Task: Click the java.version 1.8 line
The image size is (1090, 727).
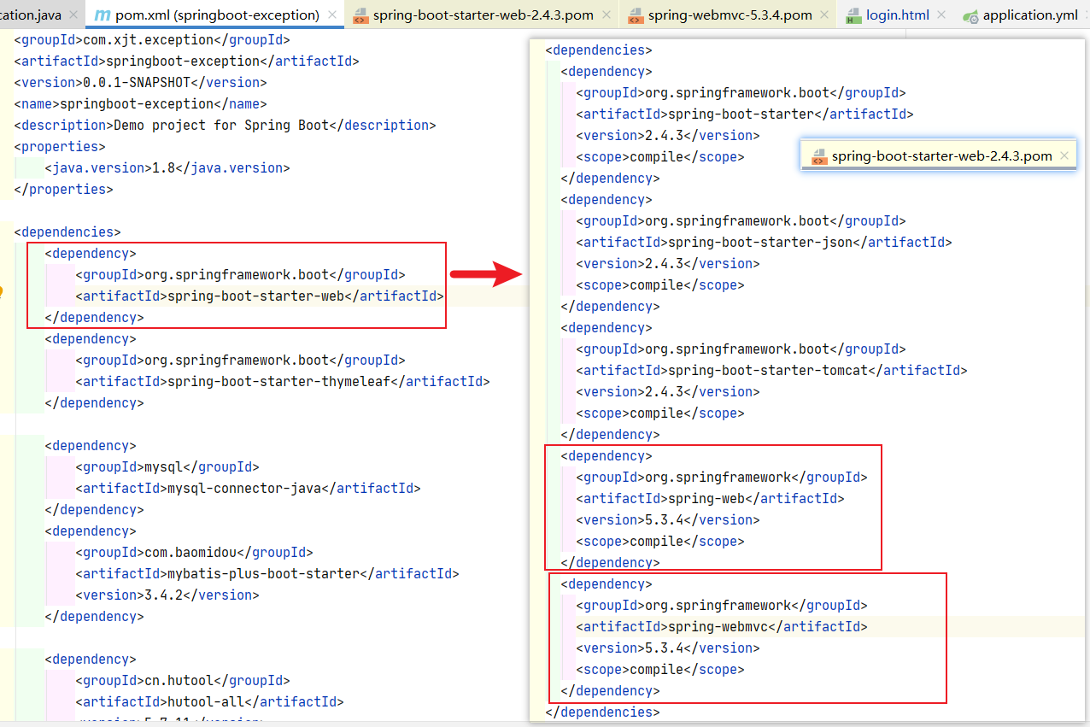Action: pyautogui.click(x=167, y=168)
